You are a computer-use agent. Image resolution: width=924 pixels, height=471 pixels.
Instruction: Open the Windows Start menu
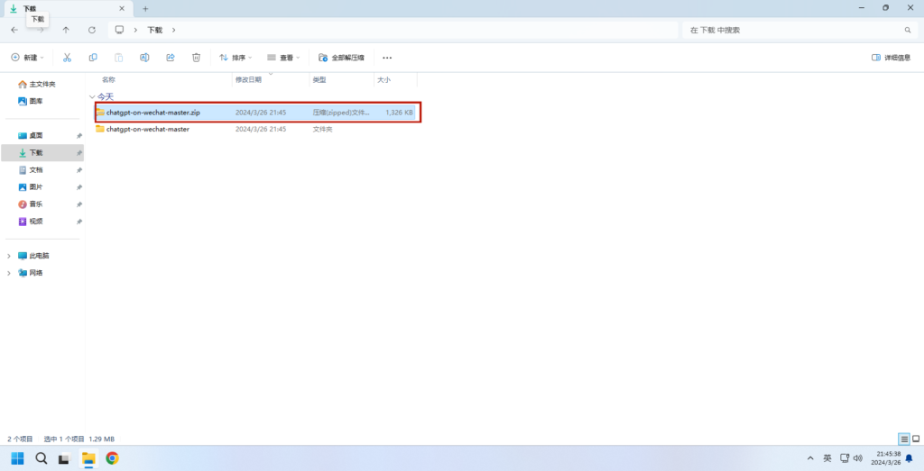[18, 458]
